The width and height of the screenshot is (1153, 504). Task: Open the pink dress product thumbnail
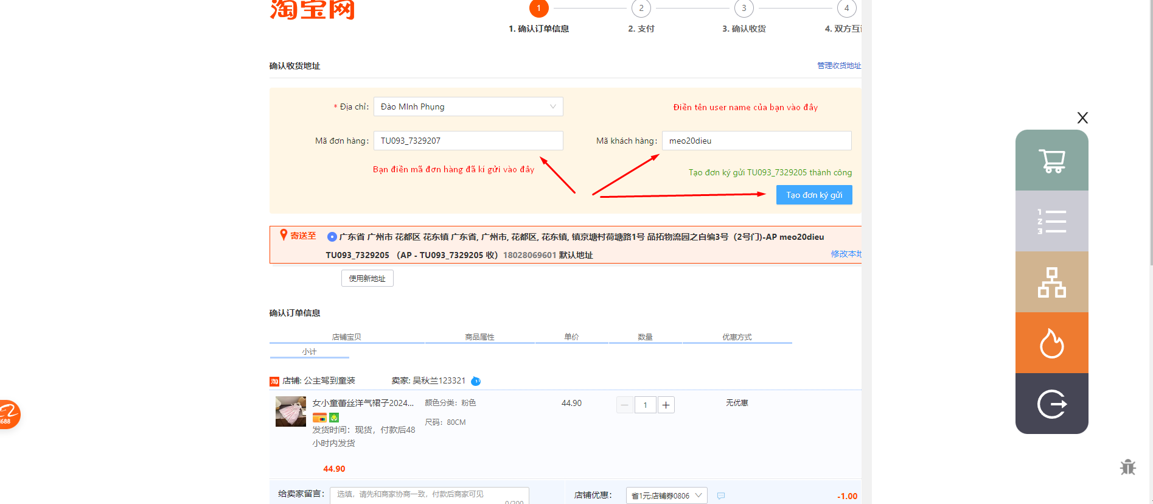pos(291,411)
